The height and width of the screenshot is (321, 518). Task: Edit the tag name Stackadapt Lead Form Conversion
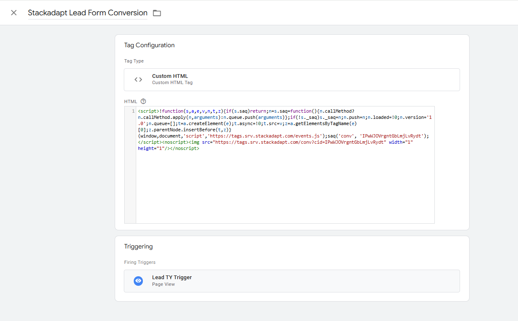click(87, 13)
